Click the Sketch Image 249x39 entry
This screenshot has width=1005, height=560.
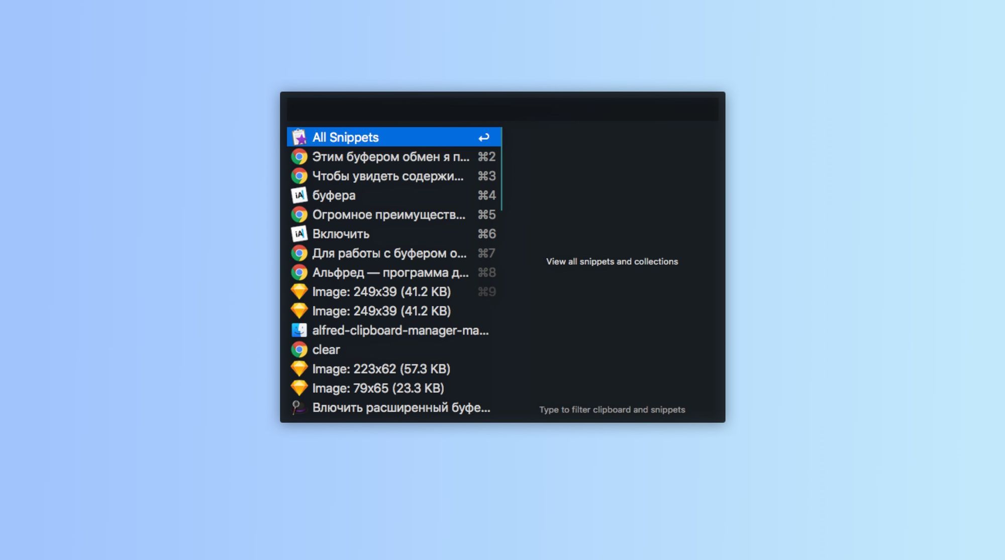coord(381,291)
